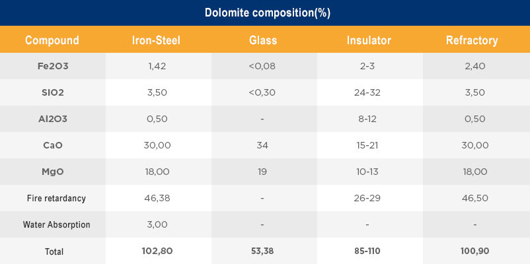Click the Al2O3 row label

[x=52, y=119]
